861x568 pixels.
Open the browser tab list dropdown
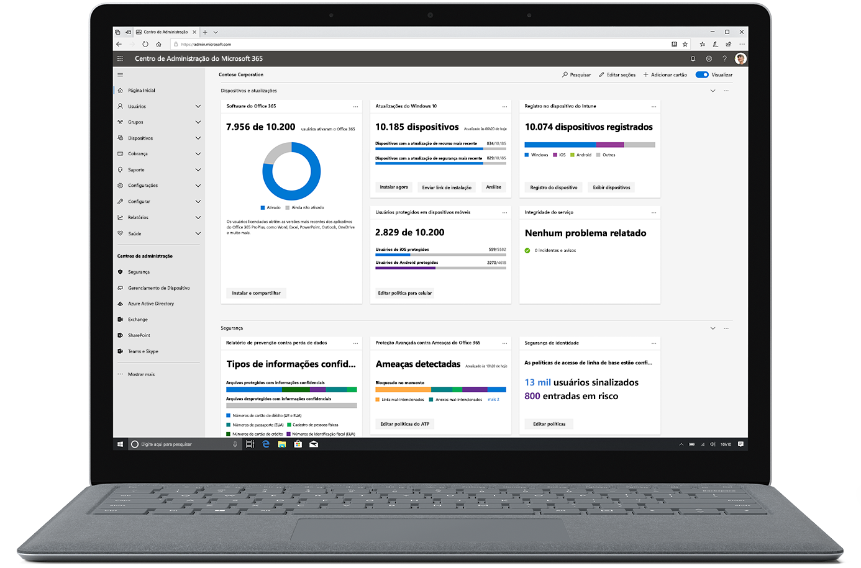click(216, 32)
